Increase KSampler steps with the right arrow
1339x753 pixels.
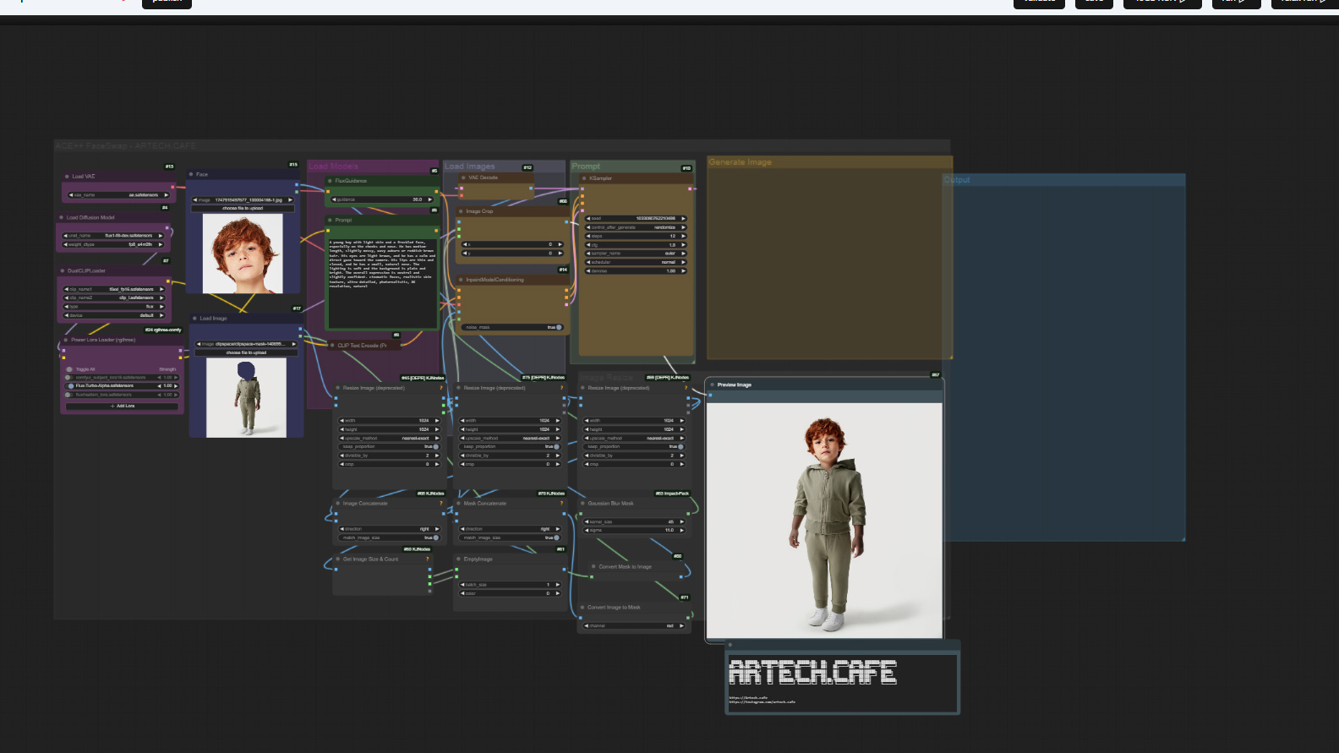pos(683,236)
